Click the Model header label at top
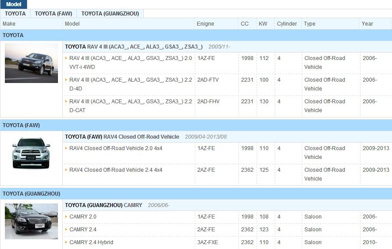Image resolution: width=392 pixels, height=249 pixels. 13,4
